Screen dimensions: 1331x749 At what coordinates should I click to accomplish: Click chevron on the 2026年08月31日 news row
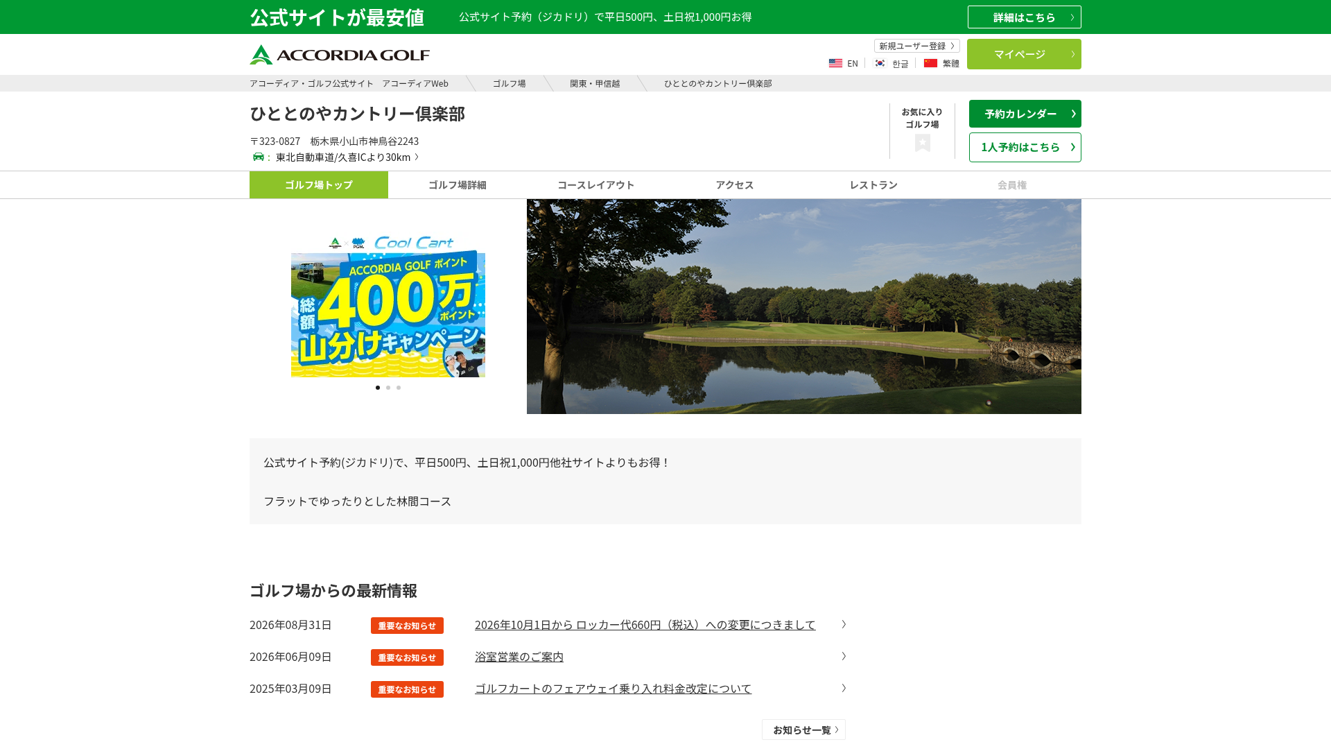pos(844,624)
